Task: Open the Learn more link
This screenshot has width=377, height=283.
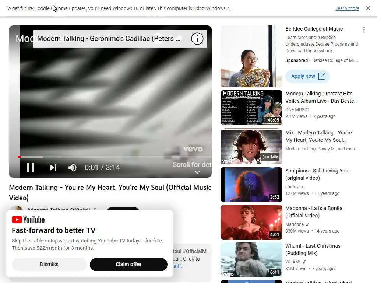Action: tap(347, 8)
